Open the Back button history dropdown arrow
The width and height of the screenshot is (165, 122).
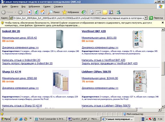coord(15,12)
